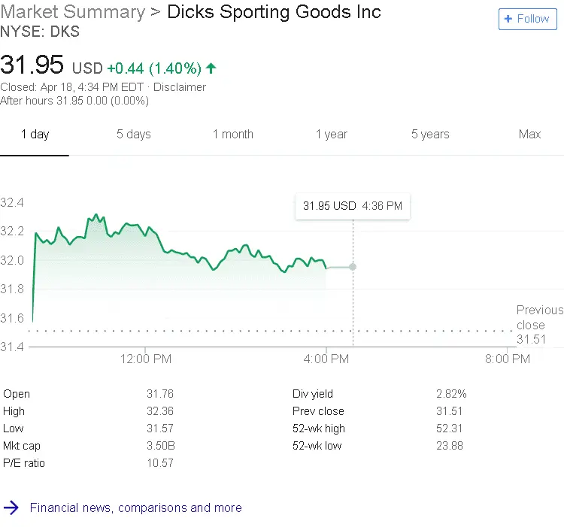Click the 52-wk high value
564x527 pixels.
point(450,429)
